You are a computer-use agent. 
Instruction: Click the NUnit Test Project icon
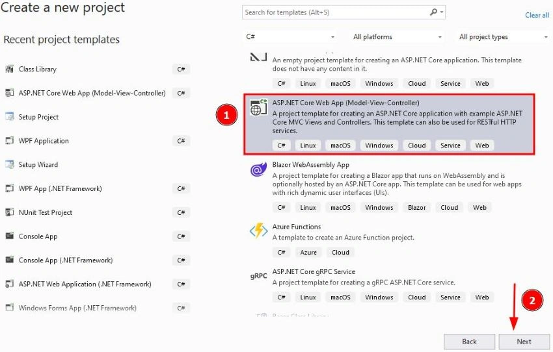(10, 212)
